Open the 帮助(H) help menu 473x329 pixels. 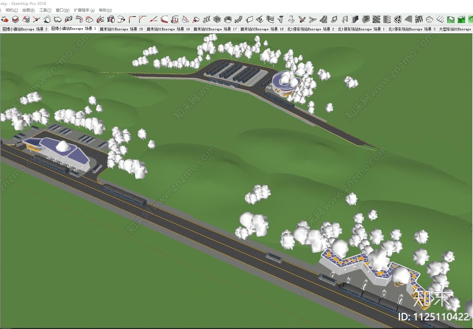[105, 10]
